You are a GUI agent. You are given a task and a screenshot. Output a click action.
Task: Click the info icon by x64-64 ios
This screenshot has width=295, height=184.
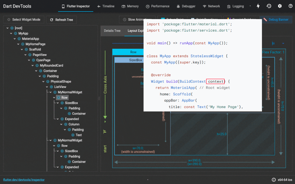click(274, 180)
